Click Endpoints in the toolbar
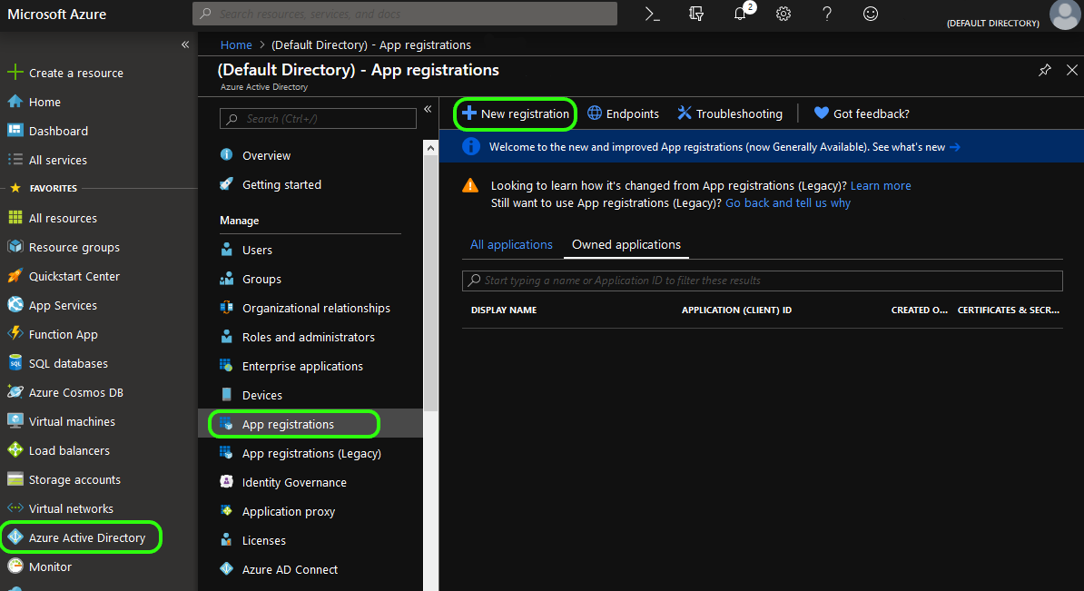1084x591 pixels. tap(623, 113)
